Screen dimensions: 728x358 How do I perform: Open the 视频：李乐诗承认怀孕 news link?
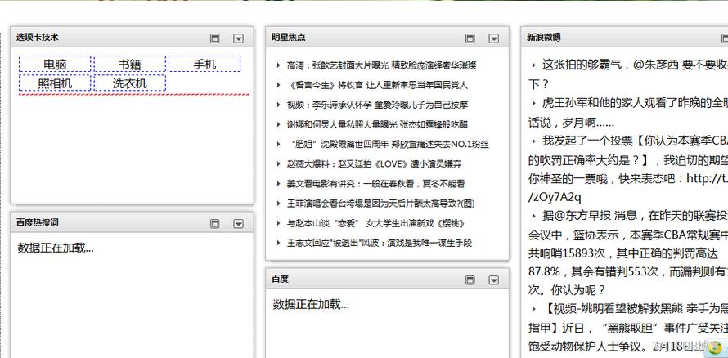tap(377, 105)
